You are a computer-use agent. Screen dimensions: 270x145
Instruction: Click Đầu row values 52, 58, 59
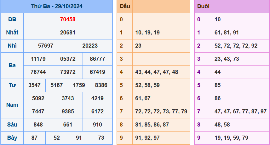pos(147,85)
